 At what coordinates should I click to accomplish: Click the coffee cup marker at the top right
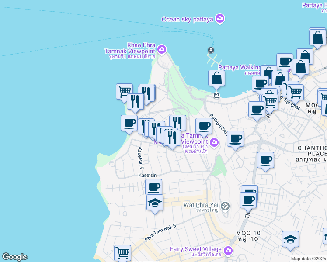(x=285, y=60)
